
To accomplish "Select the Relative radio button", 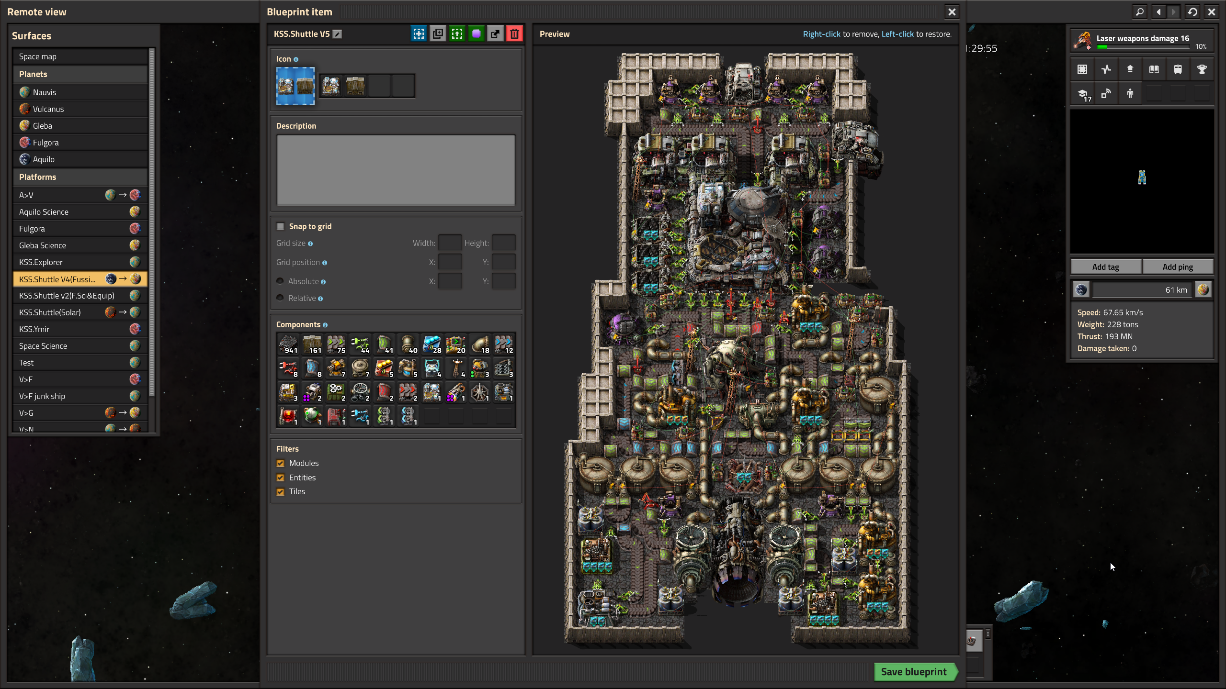I will (x=280, y=298).
